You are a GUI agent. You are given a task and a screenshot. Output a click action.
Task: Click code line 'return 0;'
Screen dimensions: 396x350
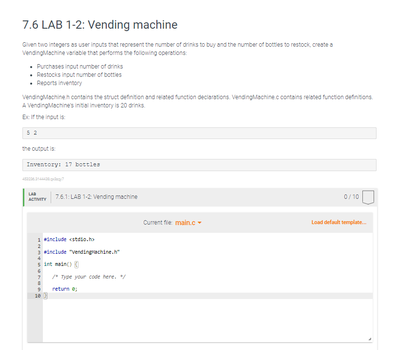tap(65, 289)
